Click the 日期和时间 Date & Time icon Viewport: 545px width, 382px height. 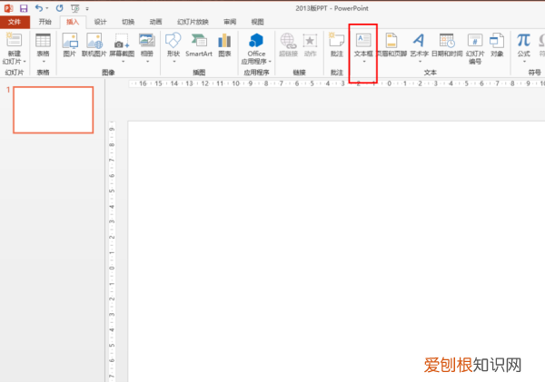point(447,40)
